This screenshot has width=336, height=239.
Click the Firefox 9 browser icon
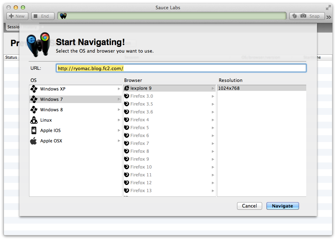[127, 159]
